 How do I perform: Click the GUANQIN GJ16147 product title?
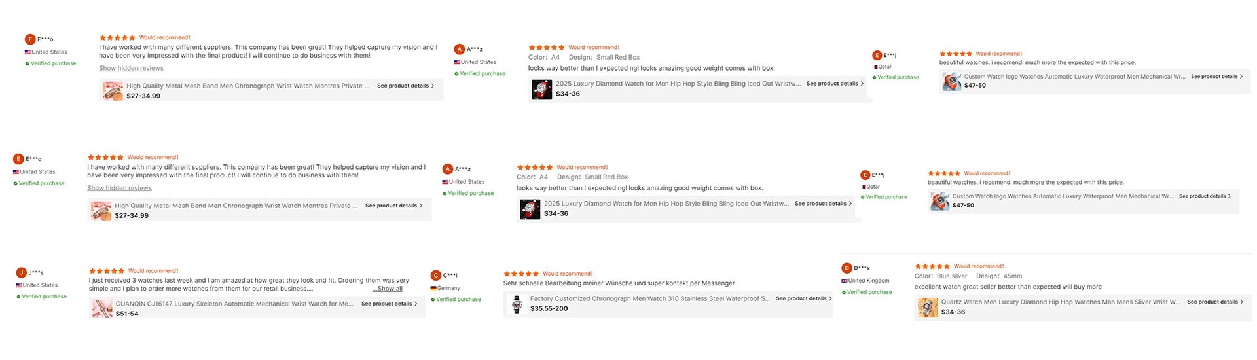(234, 304)
